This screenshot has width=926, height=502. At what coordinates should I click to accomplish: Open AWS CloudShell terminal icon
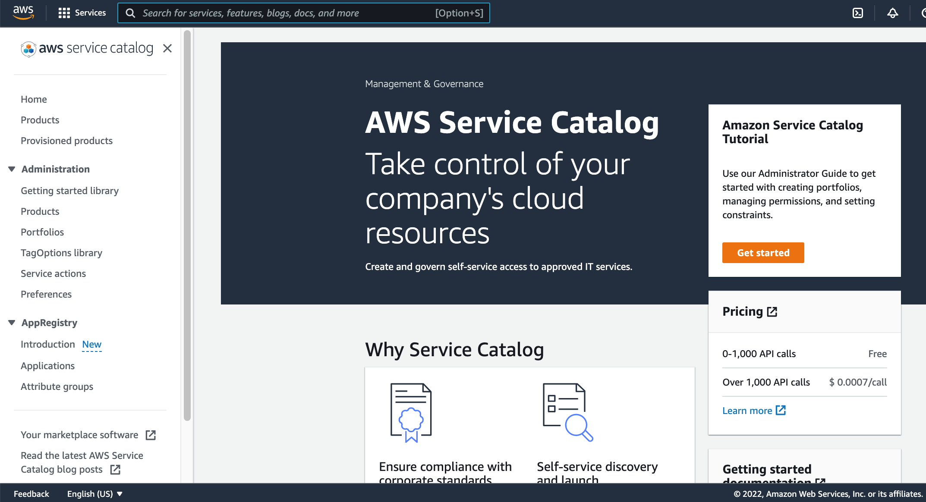click(x=858, y=13)
